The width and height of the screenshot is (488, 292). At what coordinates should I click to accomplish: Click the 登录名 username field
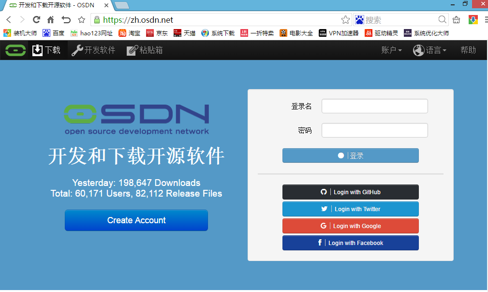click(375, 106)
